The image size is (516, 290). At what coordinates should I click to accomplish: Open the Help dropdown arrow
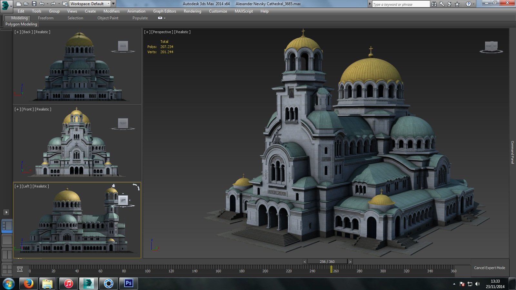[x=473, y=4]
